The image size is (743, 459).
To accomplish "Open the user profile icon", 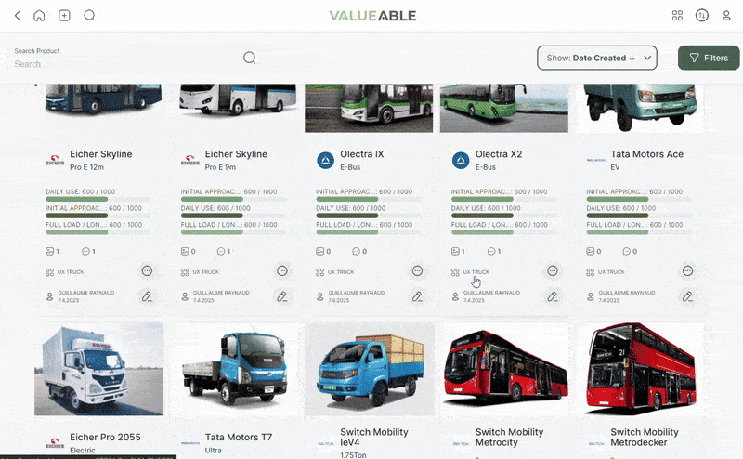I will [726, 16].
